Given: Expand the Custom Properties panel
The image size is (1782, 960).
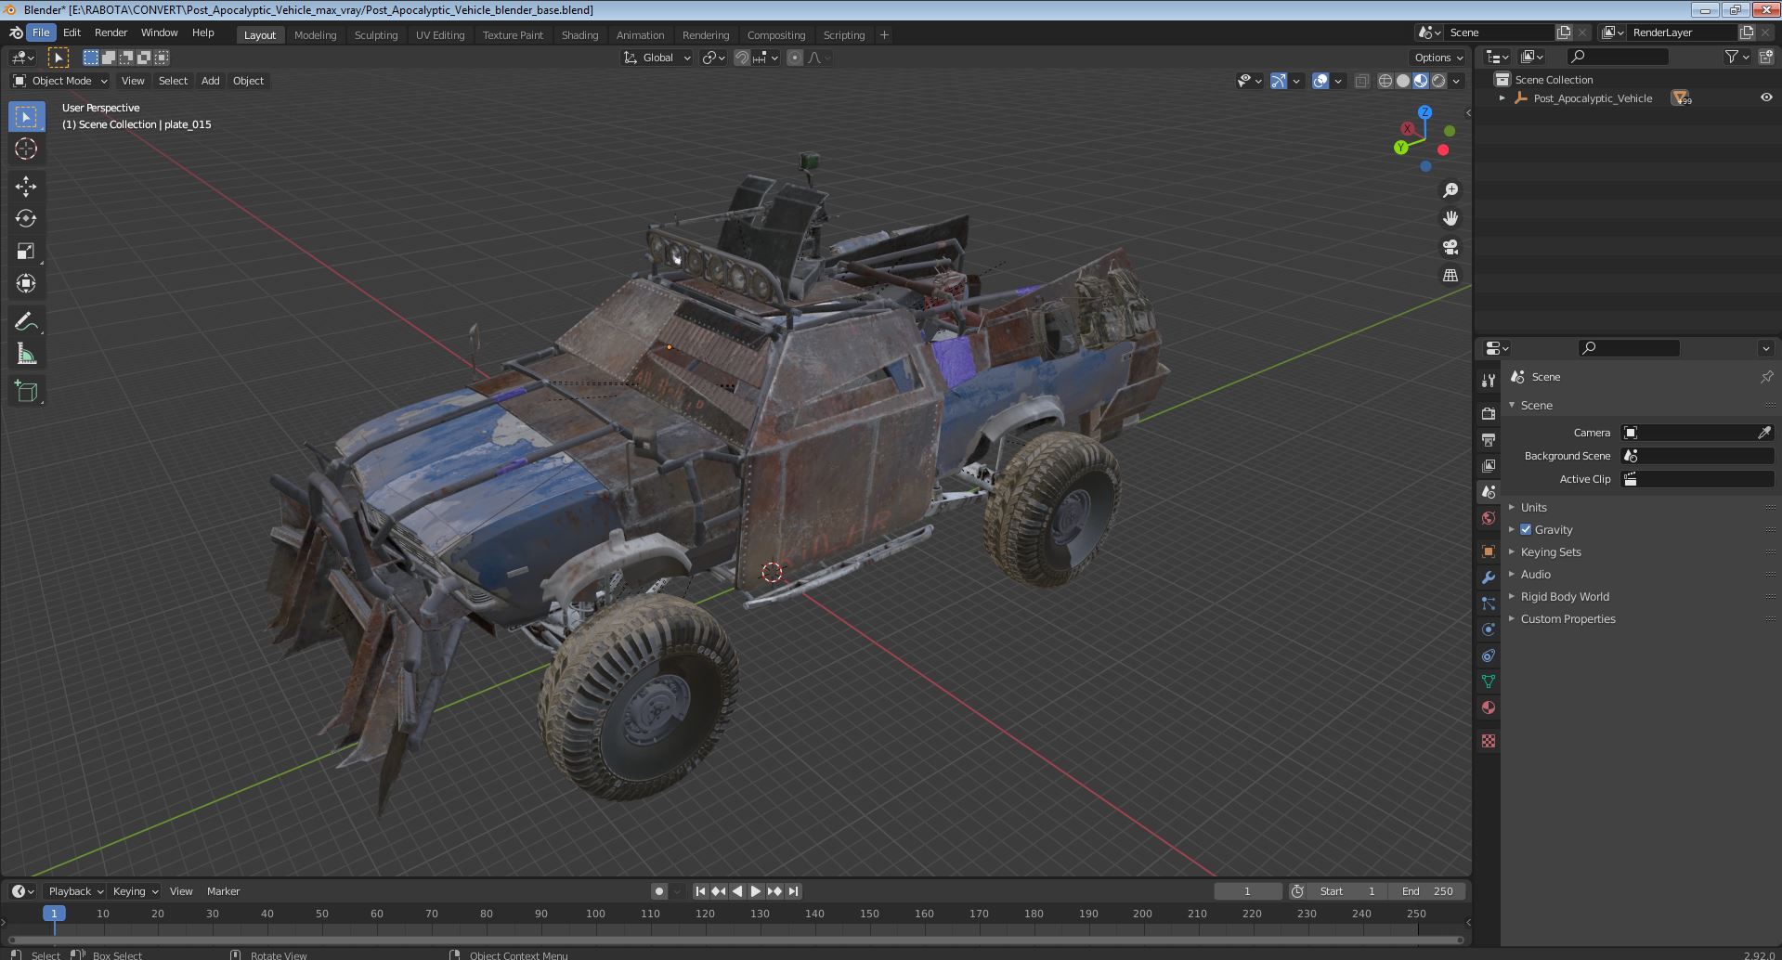Looking at the screenshot, I should [x=1567, y=618].
